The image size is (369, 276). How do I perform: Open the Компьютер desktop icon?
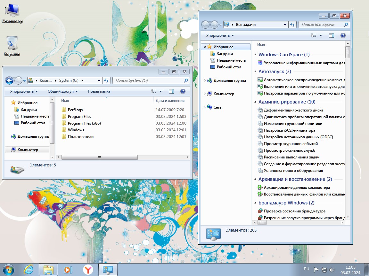(x=12, y=13)
